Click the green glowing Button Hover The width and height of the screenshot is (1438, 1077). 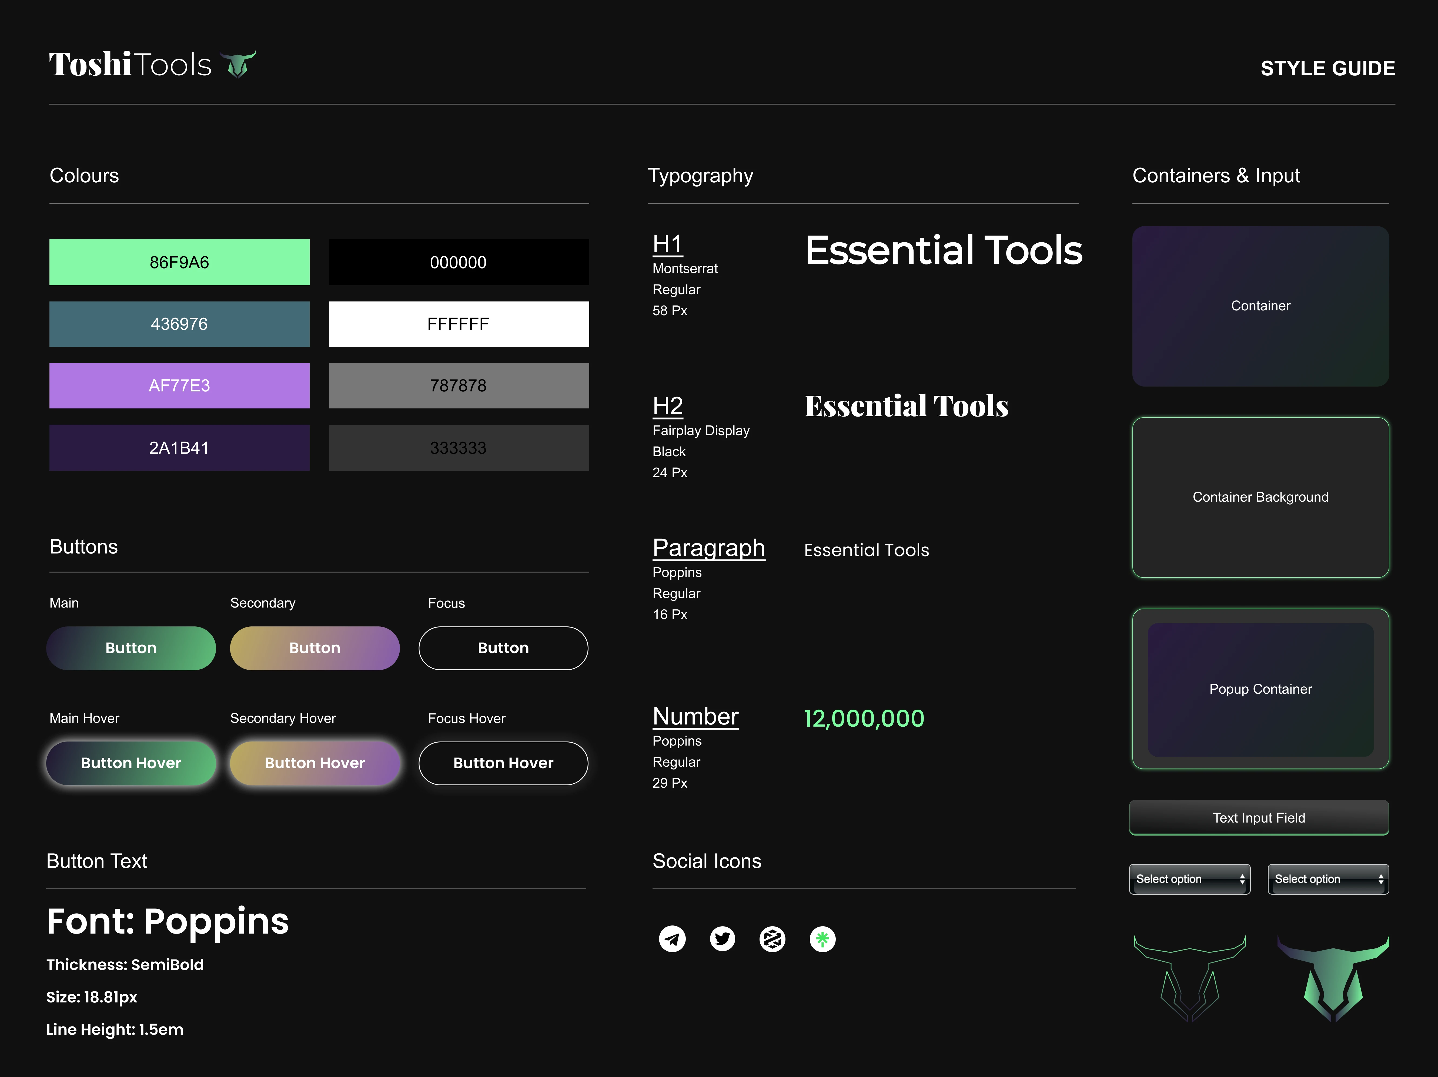(x=131, y=763)
